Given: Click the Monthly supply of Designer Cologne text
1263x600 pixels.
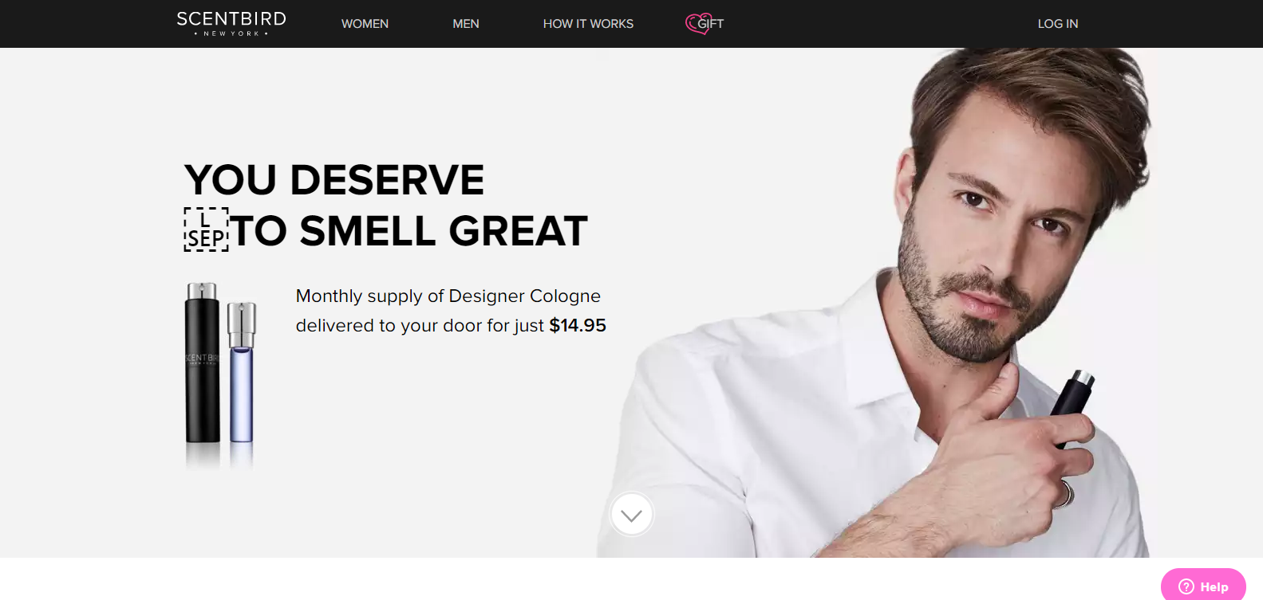Looking at the screenshot, I should 448,296.
